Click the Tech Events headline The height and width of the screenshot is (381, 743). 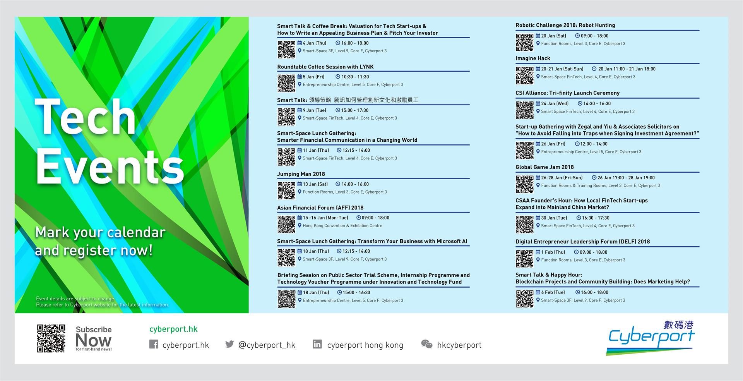[109, 141]
